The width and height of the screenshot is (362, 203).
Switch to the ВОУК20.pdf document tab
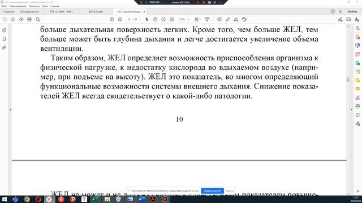coord(96,11)
